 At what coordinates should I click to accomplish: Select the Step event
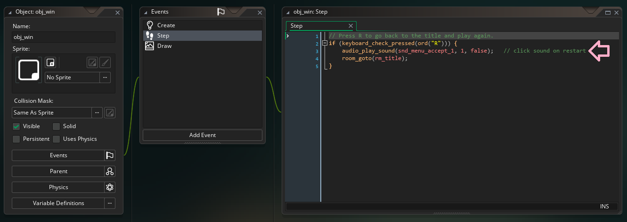pos(203,36)
